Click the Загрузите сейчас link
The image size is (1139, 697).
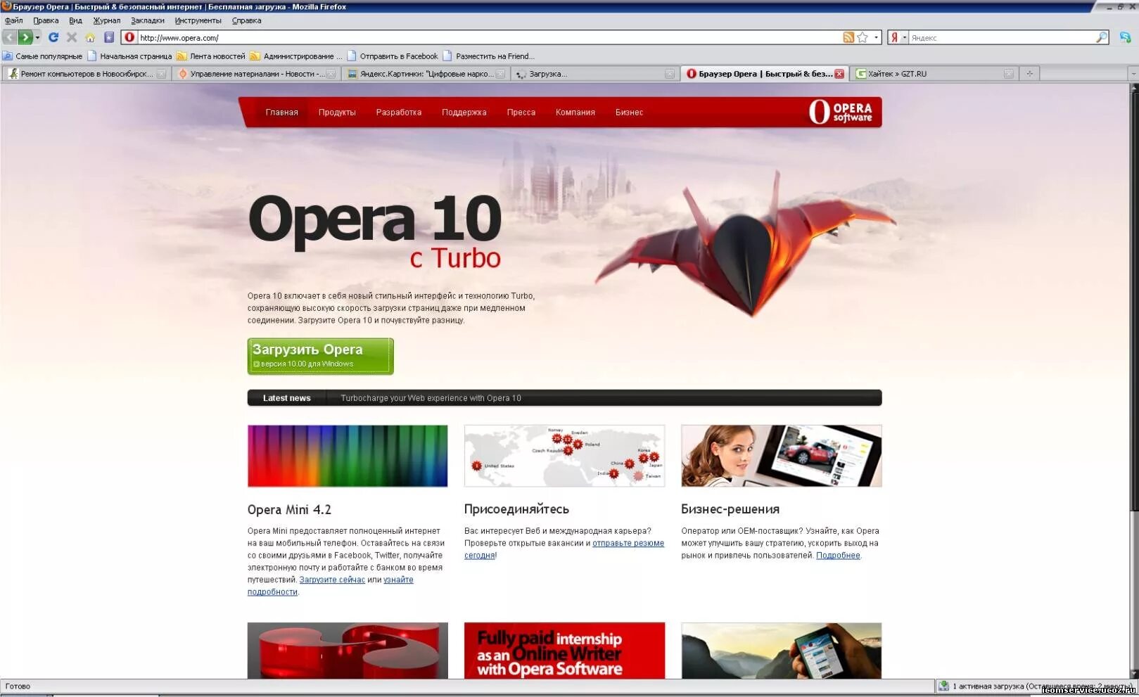click(x=332, y=580)
